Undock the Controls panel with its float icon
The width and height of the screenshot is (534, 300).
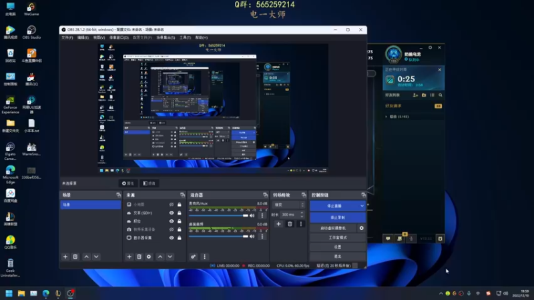pyautogui.click(x=363, y=195)
